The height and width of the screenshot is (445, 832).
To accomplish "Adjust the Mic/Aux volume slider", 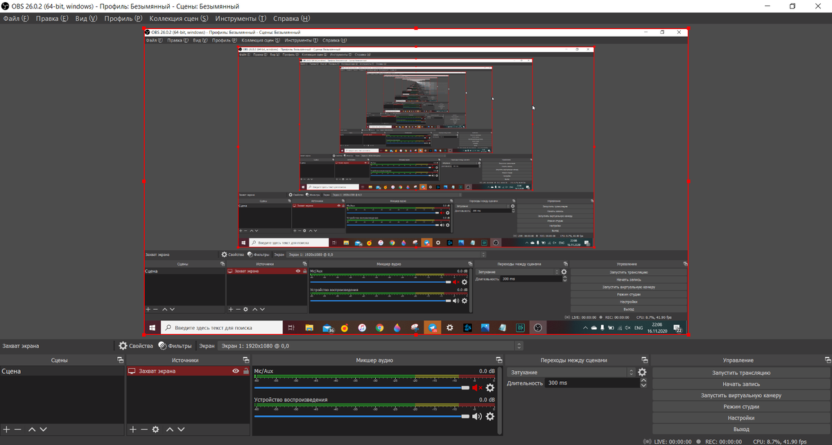I will [362, 388].
